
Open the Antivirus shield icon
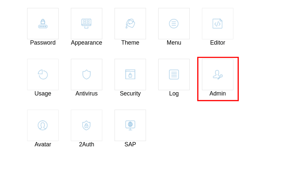pyautogui.click(x=86, y=74)
